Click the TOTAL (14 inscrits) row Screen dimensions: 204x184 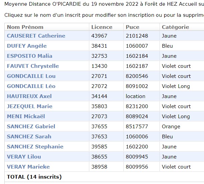pos(34,177)
